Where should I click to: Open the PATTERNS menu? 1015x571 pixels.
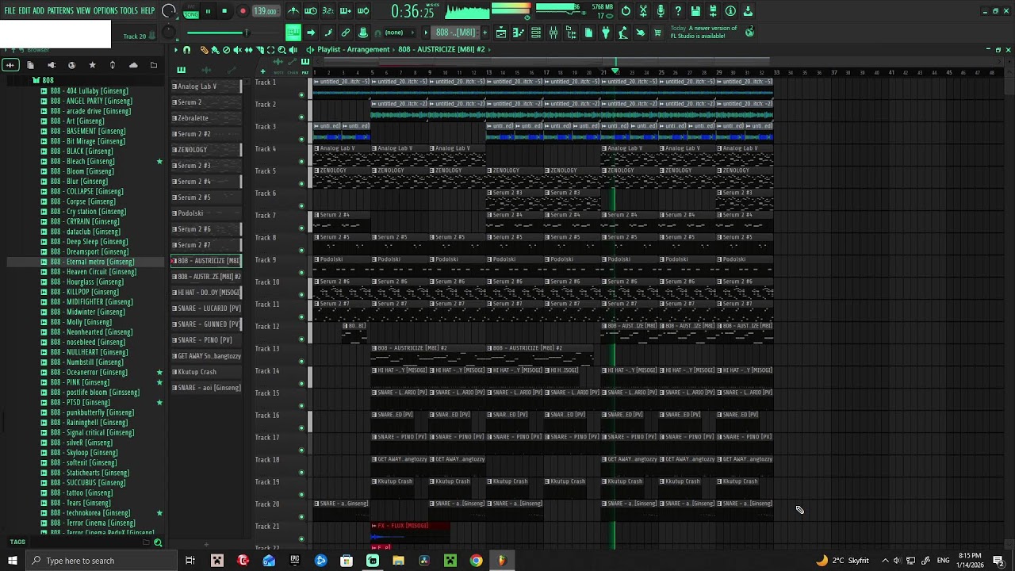(x=60, y=11)
